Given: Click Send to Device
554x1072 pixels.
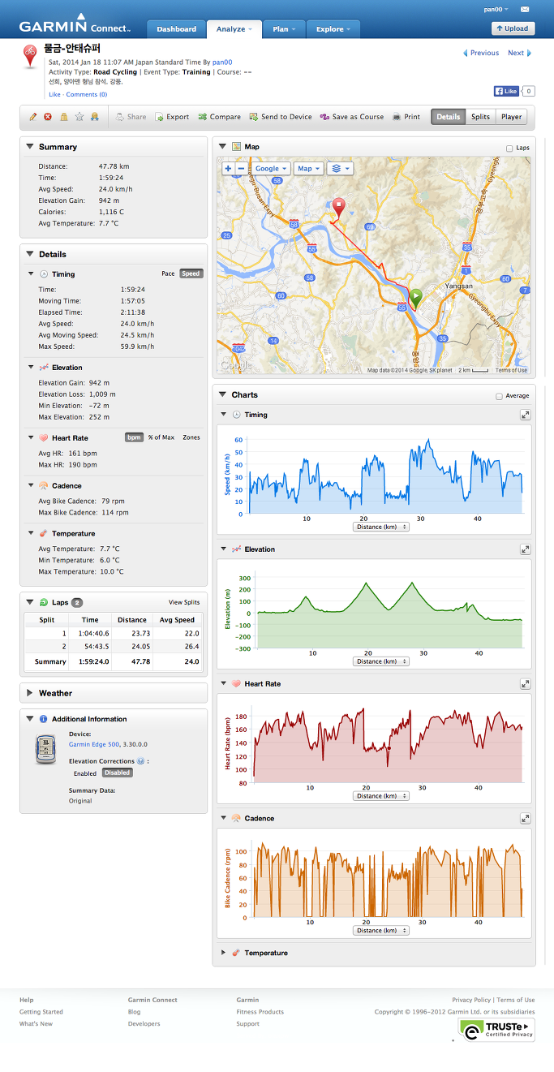Looking at the screenshot, I should coord(281,117).
